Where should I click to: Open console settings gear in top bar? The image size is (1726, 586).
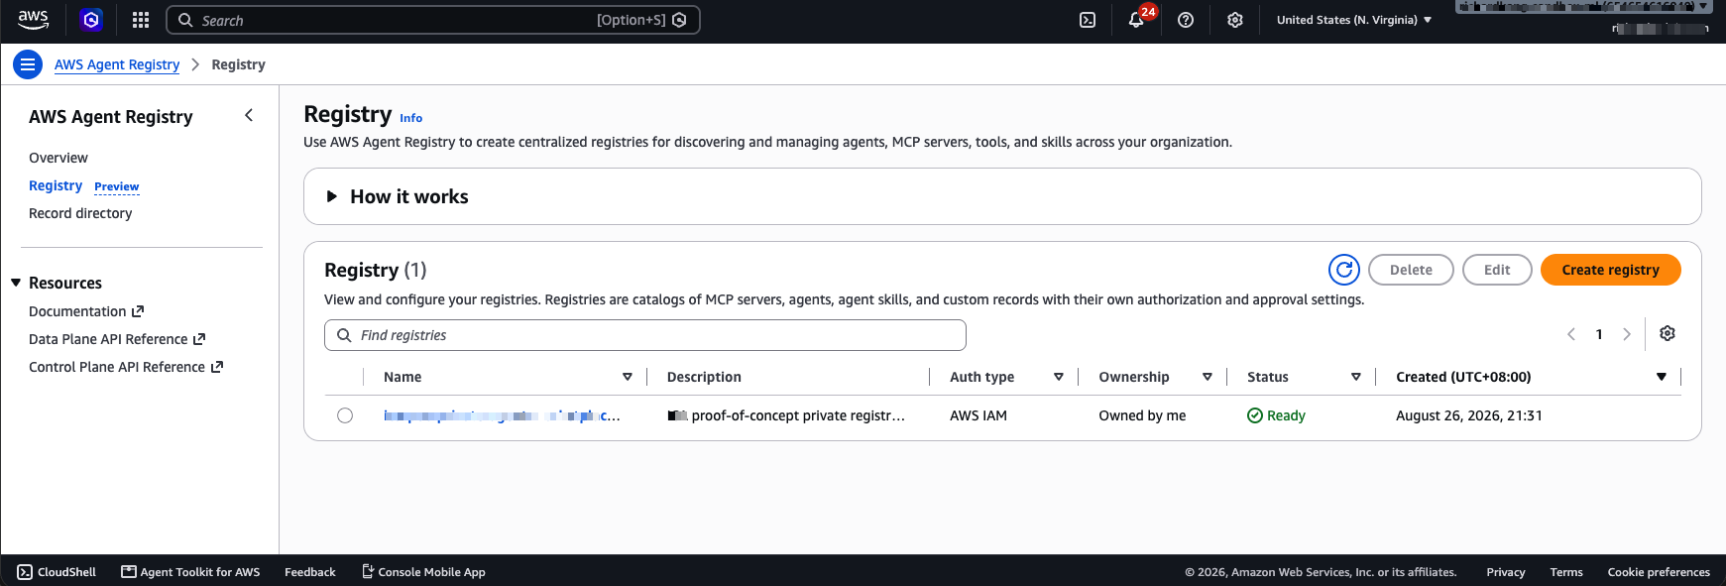1235,20
